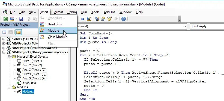Click the Module1 module icon
The image size is (224, 101).
[19, 91]
